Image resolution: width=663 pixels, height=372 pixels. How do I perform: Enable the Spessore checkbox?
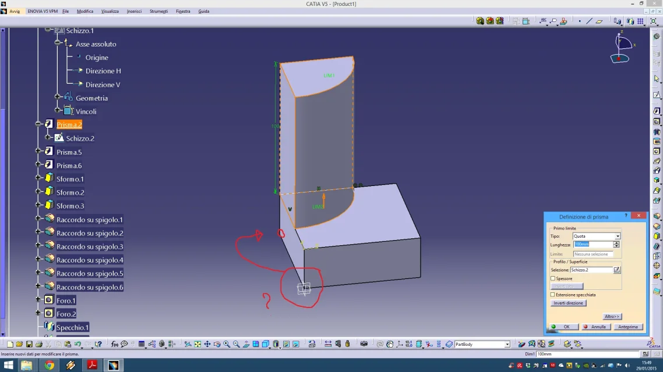[x=553, y=278]
